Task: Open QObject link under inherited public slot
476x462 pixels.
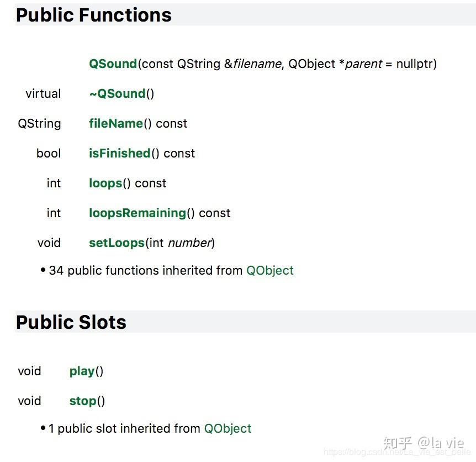Action: tap(228, 429)
